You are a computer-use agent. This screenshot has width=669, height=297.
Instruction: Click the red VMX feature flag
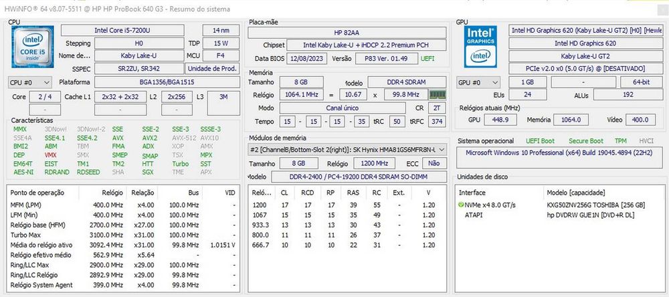point(50,155)
